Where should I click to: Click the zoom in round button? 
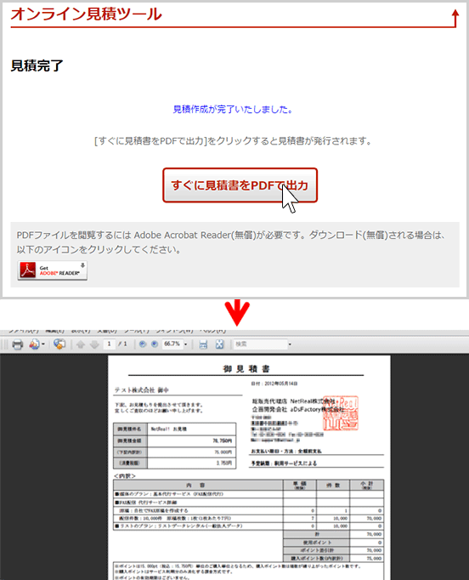(155, 344)
